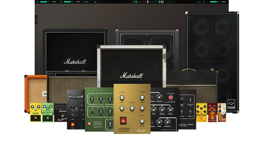Select the yellow Rokstenen pedal
Screen dimensions: 264x143
point(201,112)
